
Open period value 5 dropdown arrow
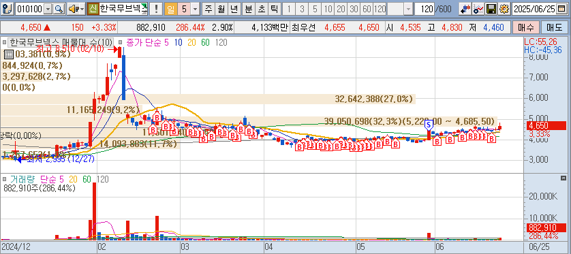tap(196, 9)
